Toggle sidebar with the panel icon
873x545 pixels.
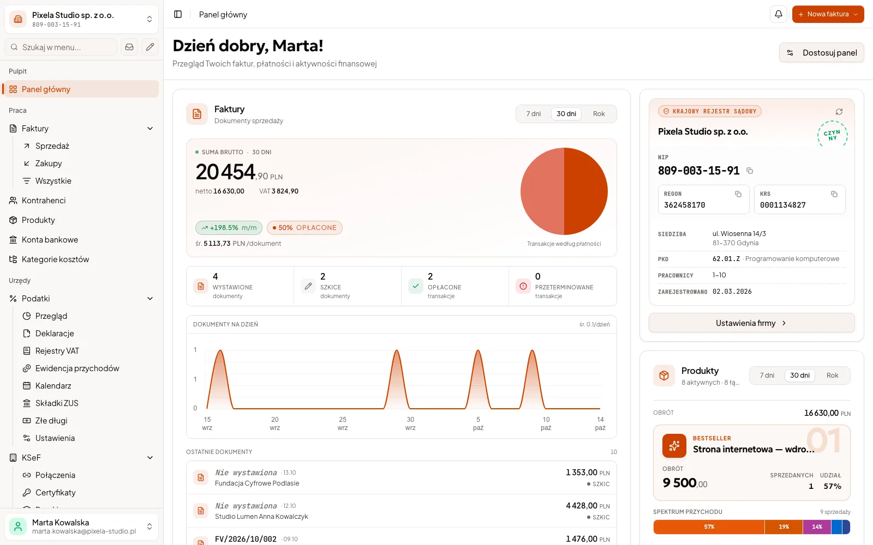(x=178, y=14)
